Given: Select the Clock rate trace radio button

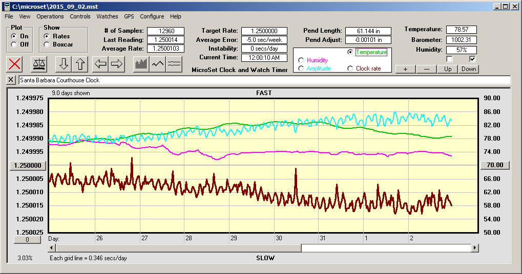Looking at the screenshot, I should point(350,68).
